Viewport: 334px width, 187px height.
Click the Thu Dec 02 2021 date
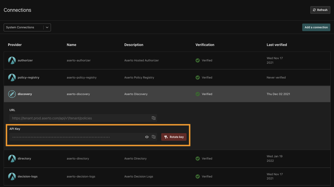[278, 94]
